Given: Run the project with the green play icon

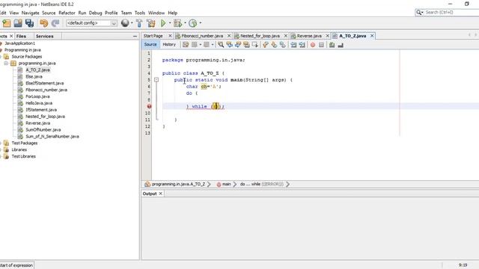Looking at the screenshot, I should tap(163, 23).
